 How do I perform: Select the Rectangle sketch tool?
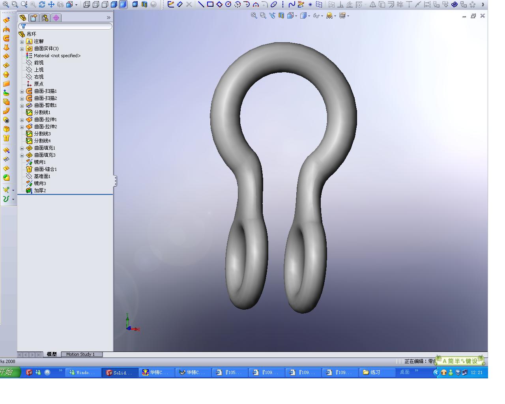click(210, 4)
